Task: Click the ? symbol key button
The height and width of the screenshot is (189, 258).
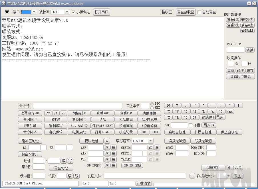Action: click(177, 105)
